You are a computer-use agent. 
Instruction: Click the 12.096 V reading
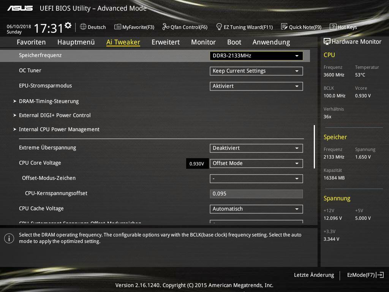coord(332,218)
